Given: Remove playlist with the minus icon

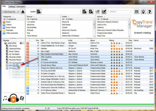Looking at the screenshot, I should click(x=23, y=43).
